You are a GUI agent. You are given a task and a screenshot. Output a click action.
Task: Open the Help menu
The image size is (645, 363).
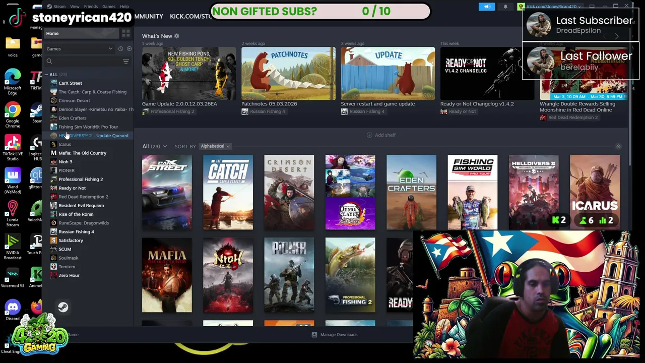pos(124,7)
